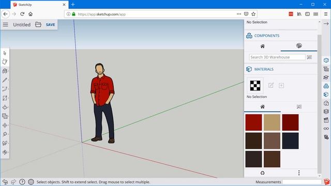Open Help question mark icon
331x186 pixels.
(22, 182)
